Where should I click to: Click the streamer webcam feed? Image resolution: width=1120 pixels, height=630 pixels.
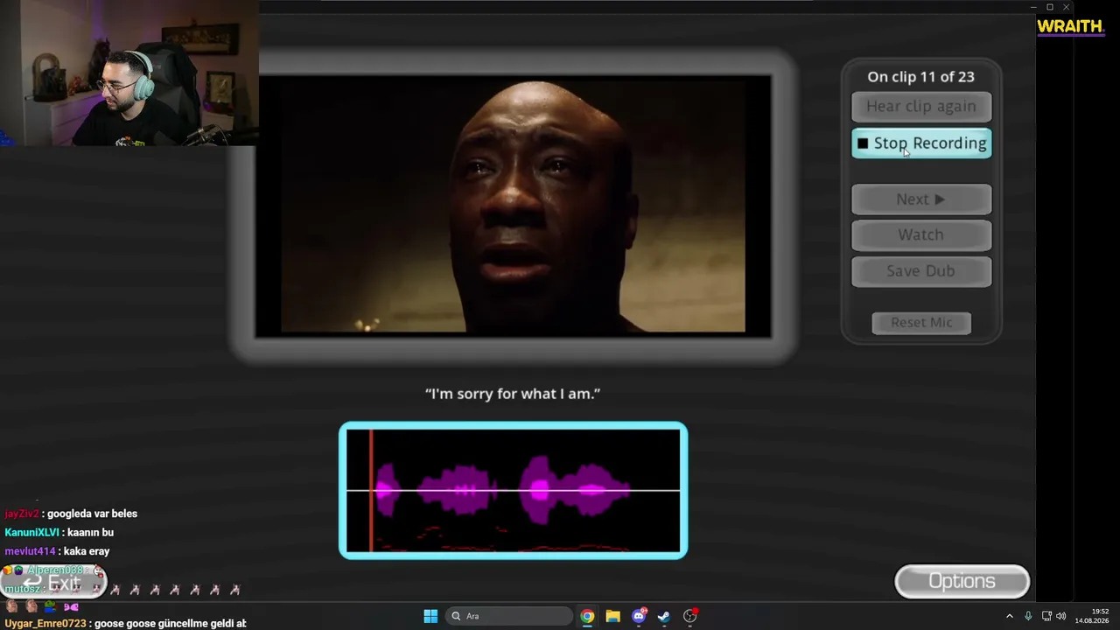[129, 73]
